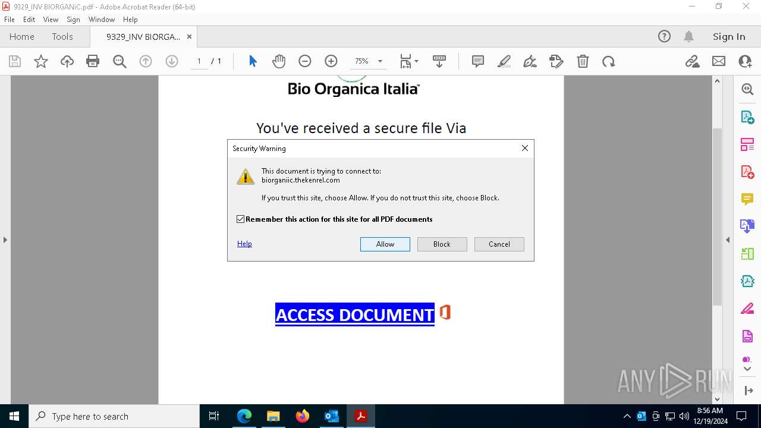Close the Security Warning dialog
The width and height of the screenshot is (761, 428).
tap(525, 148)
